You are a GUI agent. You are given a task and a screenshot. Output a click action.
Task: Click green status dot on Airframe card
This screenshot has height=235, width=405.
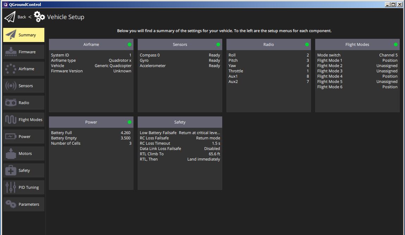(x=129, y=44)
